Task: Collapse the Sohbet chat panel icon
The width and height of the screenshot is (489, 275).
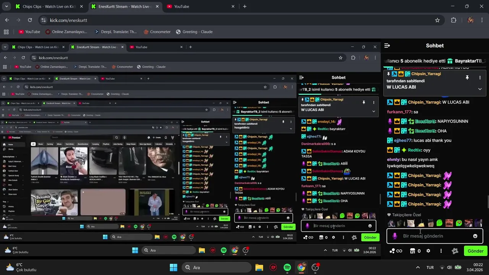Action: [387, 45]
